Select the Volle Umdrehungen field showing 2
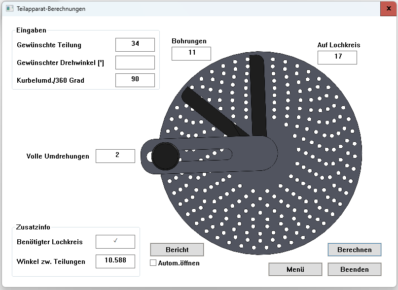 [x=115, y=156]
